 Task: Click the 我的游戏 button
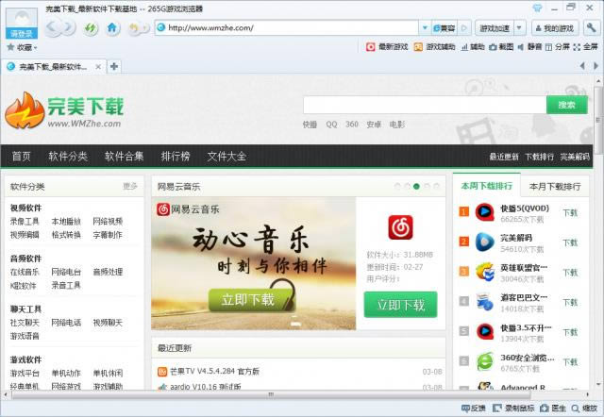tap(555, 28)
